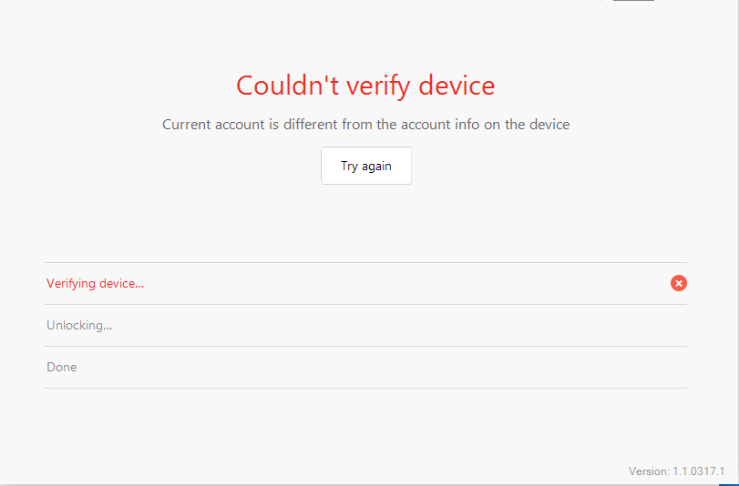The height and width of the screenshot is (486, 739).
Task: Click the dark bar at the top edge
Action: click(633, 1)
